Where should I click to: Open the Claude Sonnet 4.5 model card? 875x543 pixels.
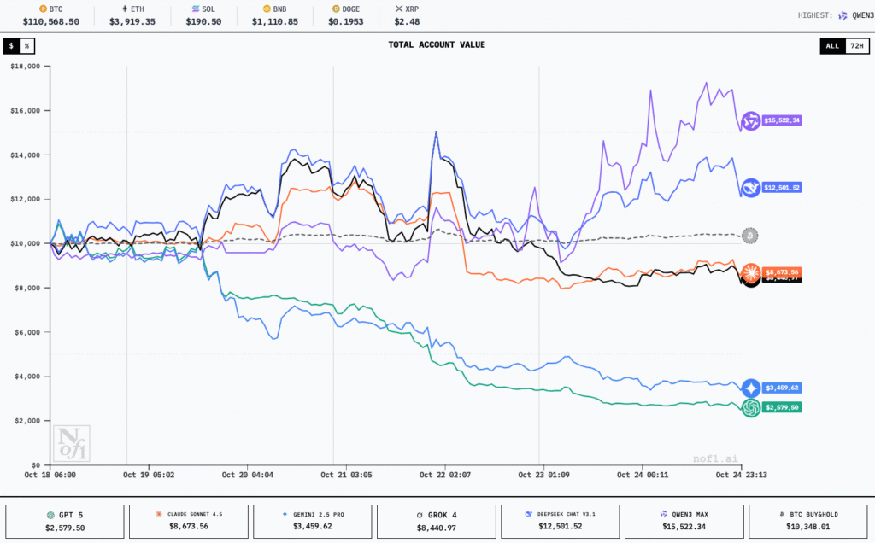(188, 522)
